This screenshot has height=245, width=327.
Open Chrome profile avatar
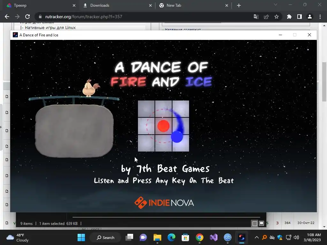coord(310,17)
